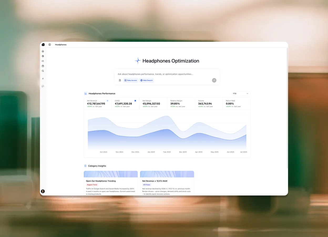Select the Net Margin metric card
The width and height of the screenshot is (328, 237).
[x=153, y=104]
